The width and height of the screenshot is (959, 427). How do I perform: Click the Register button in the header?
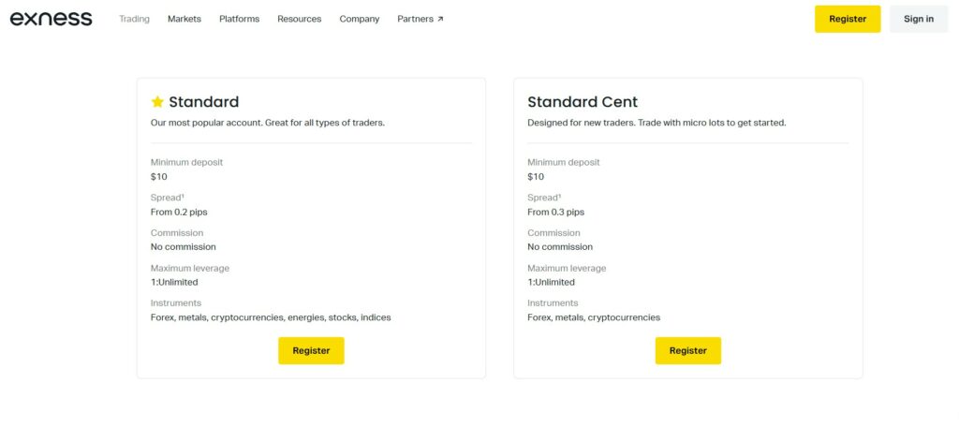(x=847, y=19)
